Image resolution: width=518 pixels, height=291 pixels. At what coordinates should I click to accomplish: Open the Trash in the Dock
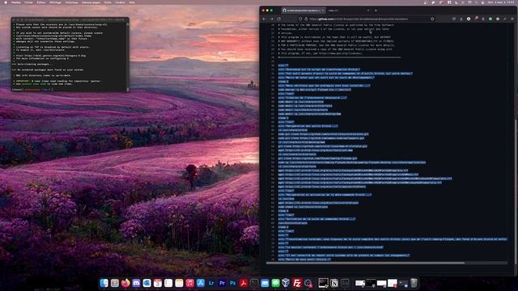pyautogui.click(x=414, y=283)
